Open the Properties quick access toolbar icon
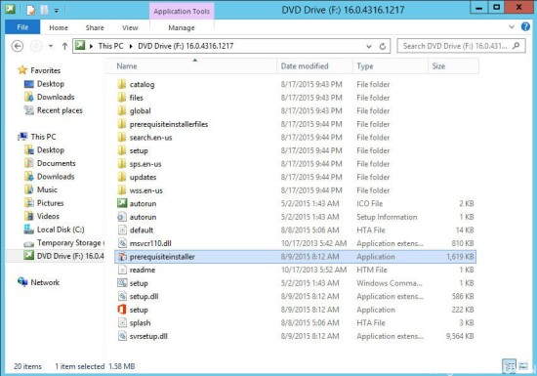The height and width of the screenshot is (376, 537). [31, 10]
